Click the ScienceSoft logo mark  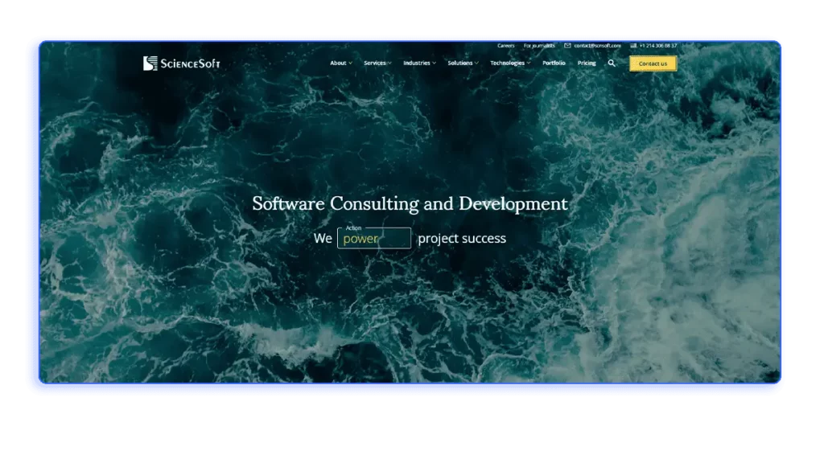tap(149, 62)
